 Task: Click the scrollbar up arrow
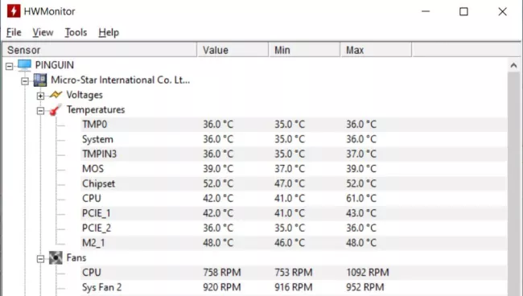[513, 65]
